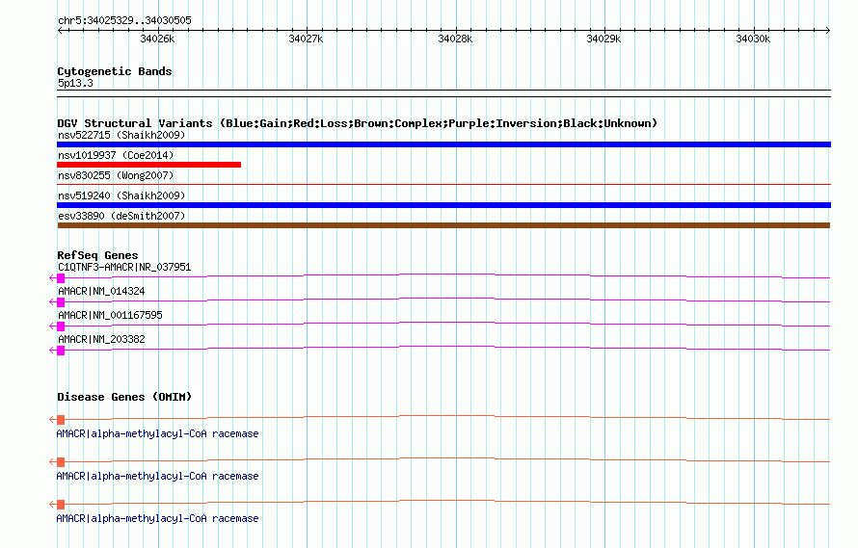
Task: Open the first AMACR alpha-methylacyl-CoA racemase link
Action: pyautogui.click(x=157, y=433)
